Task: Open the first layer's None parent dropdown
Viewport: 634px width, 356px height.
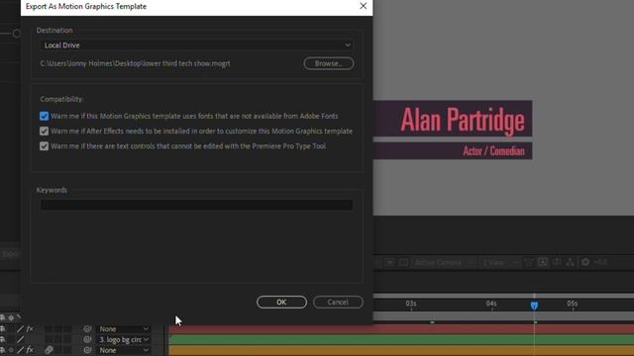Action: 123,329
